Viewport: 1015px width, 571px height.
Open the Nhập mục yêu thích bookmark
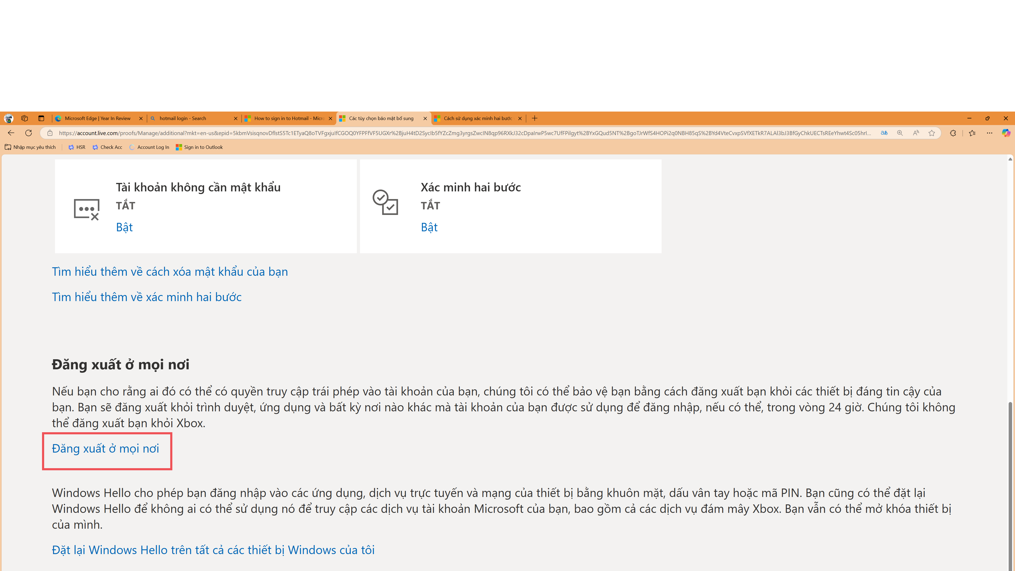[30, 147]
